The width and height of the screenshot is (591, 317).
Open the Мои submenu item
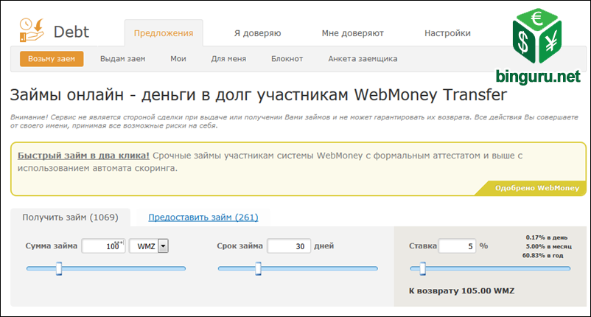click(x=178, y=59)
